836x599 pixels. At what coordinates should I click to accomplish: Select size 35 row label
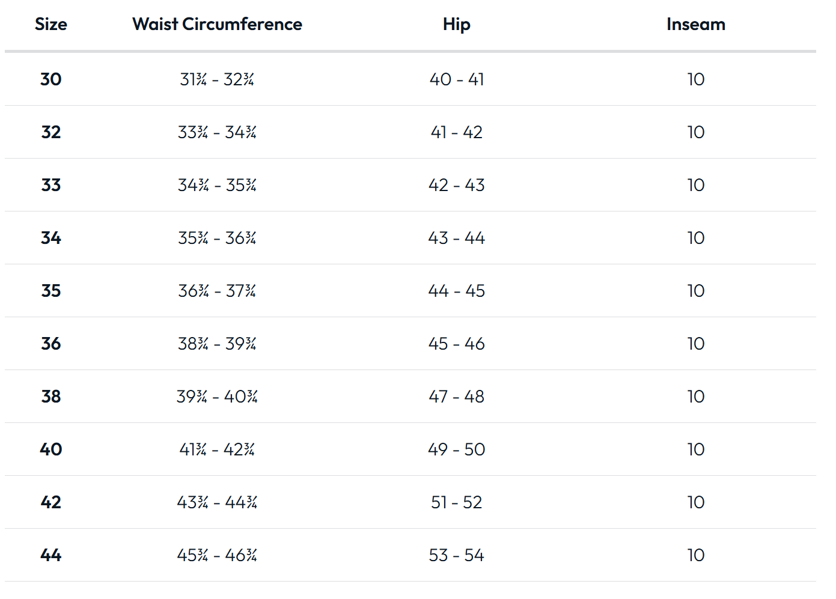[51, 291]
